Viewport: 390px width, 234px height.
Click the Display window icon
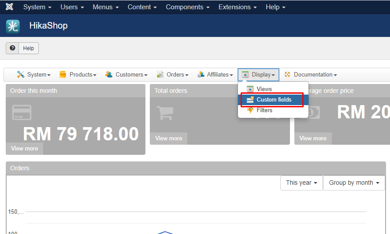click(245, 74)
